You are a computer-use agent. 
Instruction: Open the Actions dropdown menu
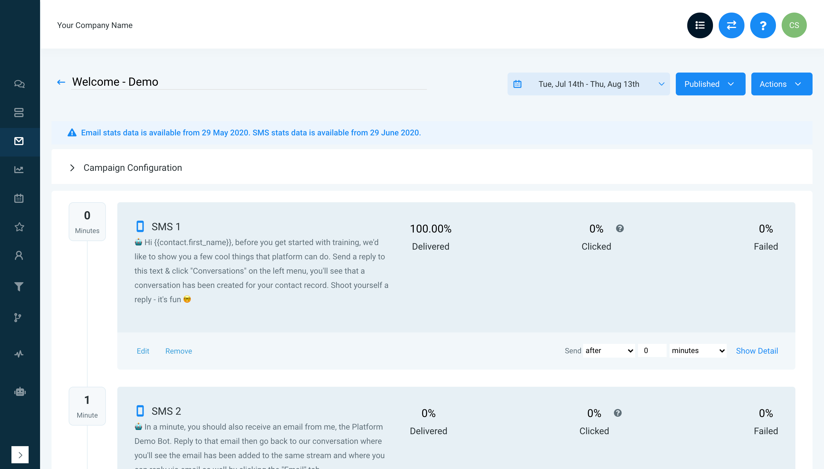[x=781, y=84]
